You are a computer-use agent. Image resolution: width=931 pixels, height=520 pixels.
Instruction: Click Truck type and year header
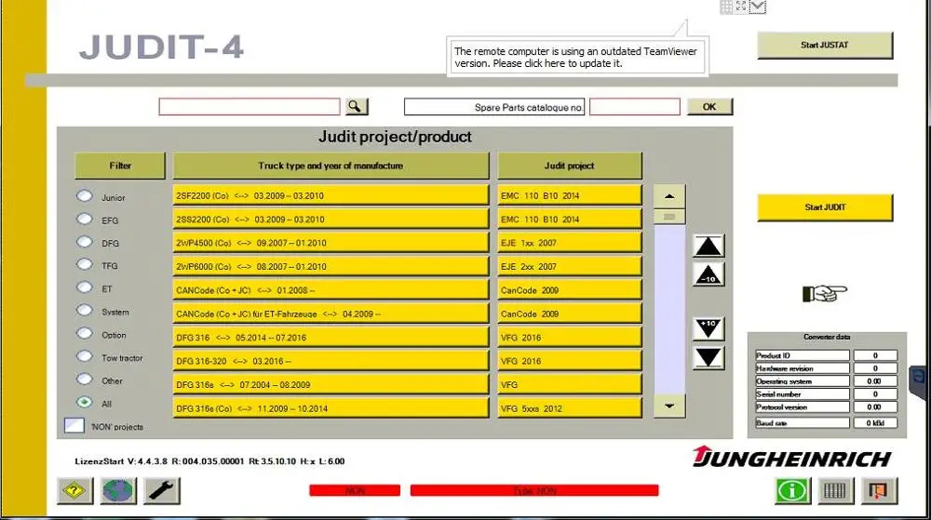(x=331, y=166)
